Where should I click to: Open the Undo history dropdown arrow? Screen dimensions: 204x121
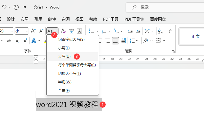9,7
